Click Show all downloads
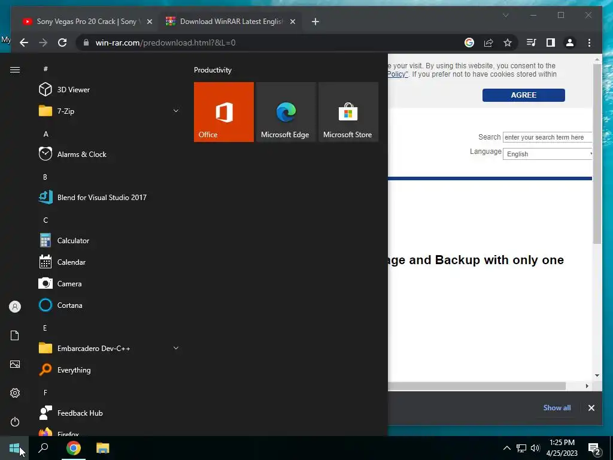Screen dimensions: 613x460 557,407
